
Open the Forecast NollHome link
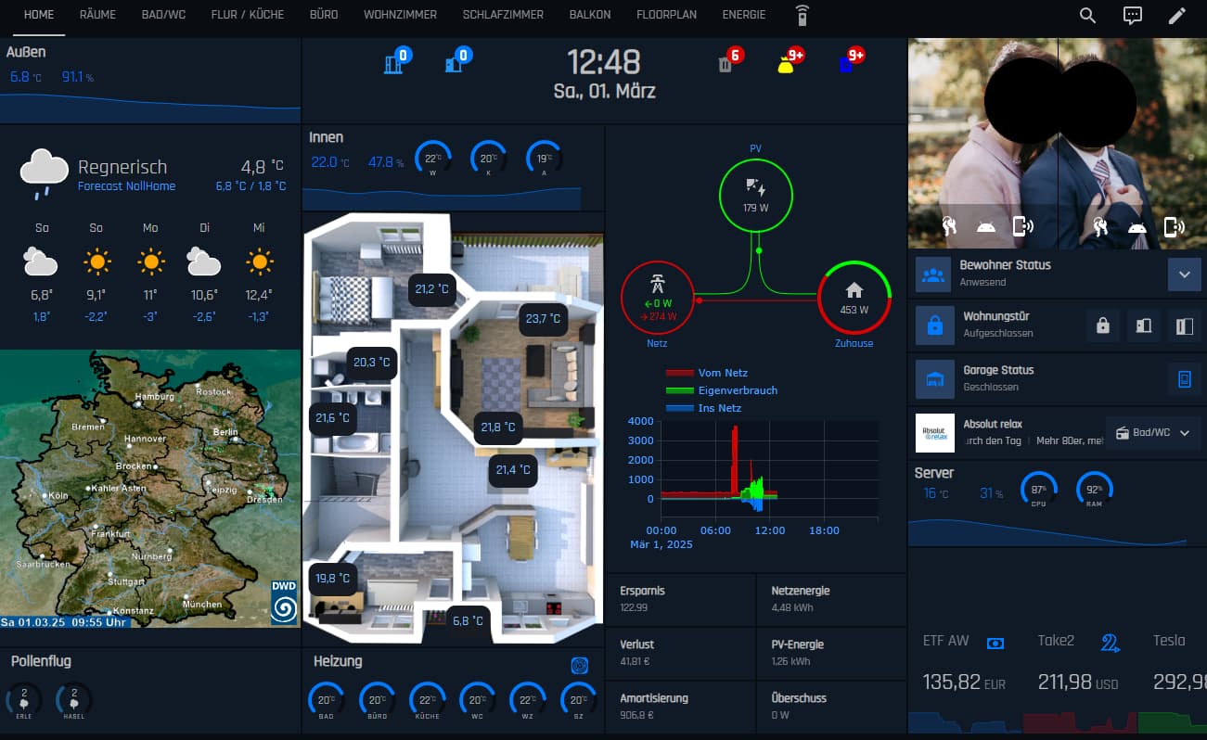coord(126,186)
